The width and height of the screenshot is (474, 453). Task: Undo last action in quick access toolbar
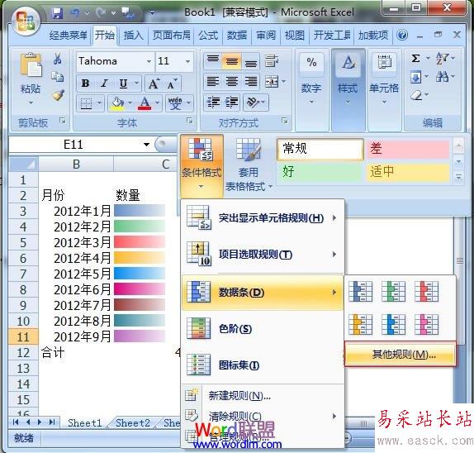74,12
